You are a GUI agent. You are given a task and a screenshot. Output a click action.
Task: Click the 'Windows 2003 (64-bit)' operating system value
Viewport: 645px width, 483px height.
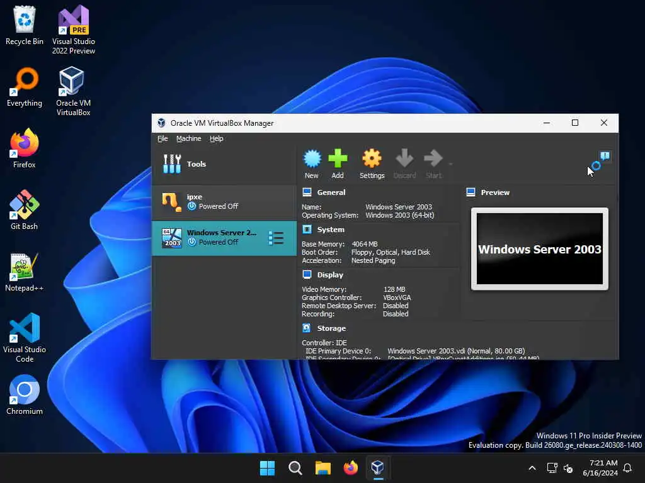pyautogui.click(x=400, y=215)
